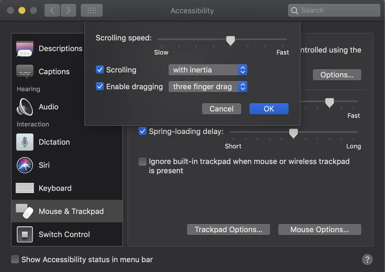
Task: Open the Switch Control icon
Action: [25, 234]
